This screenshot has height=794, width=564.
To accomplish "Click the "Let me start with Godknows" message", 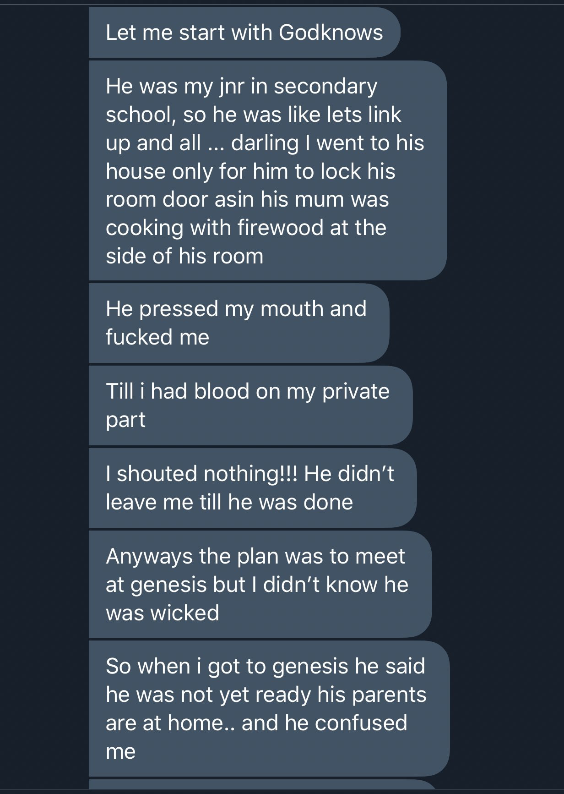I will 244,33.
